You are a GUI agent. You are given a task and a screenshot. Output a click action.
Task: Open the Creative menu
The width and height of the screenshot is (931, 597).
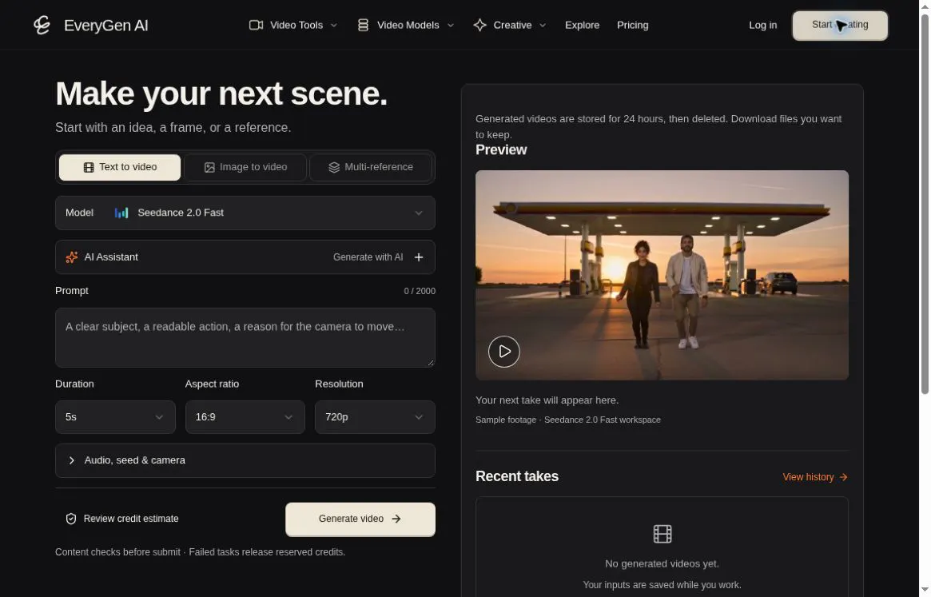point(509,25)
